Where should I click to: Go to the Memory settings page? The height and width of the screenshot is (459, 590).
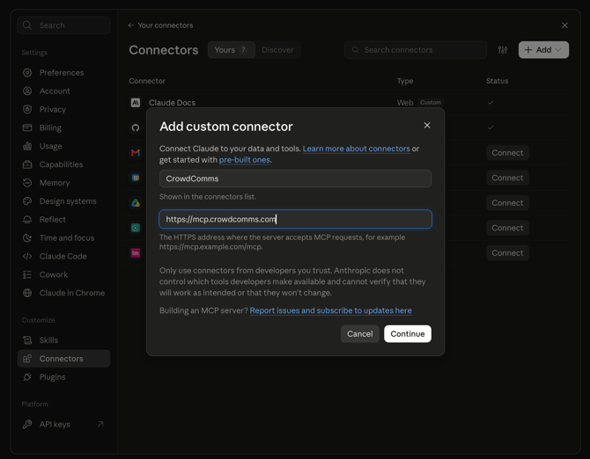coord(63,183)
